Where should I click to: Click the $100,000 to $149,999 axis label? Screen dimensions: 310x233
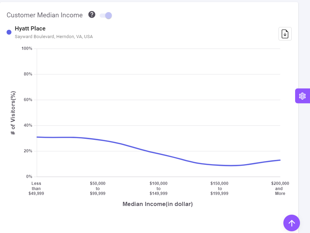tap(158, 188)
